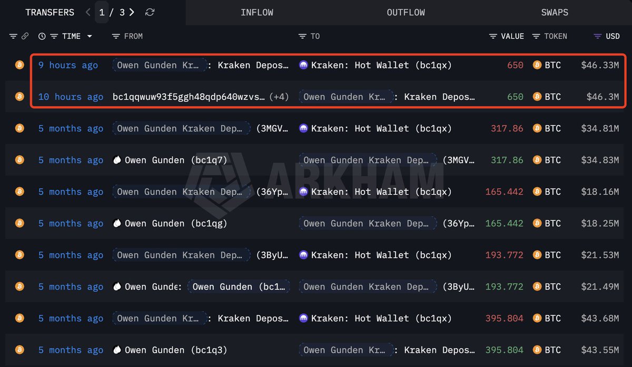Open Owen Gunden (bc1qg) entity

176,223
